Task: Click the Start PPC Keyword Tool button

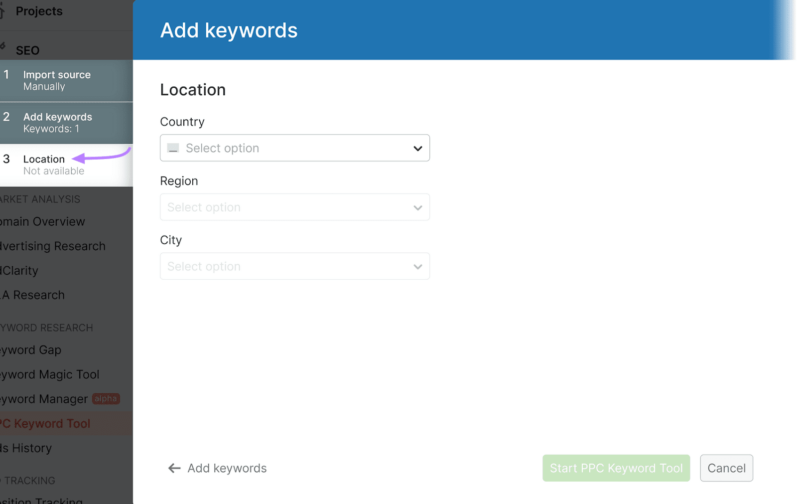Action: coord(616,468)
